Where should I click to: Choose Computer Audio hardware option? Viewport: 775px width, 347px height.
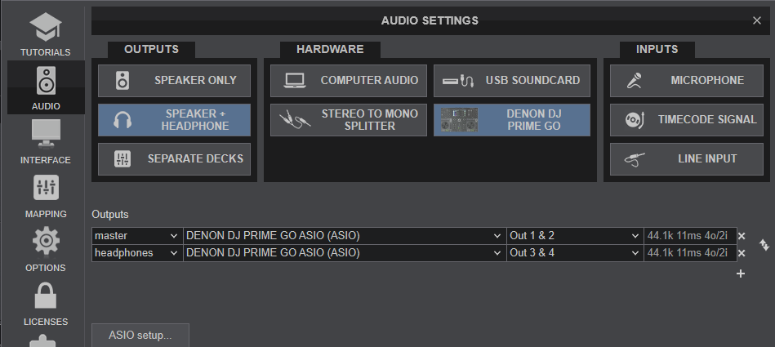349,80
